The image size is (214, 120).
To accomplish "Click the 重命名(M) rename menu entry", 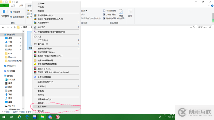I will pos(56,106).
